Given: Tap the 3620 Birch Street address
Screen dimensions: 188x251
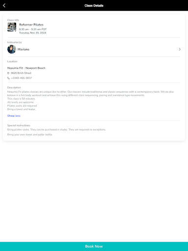Looking at the screenshot, I should (x=21, y=73).
